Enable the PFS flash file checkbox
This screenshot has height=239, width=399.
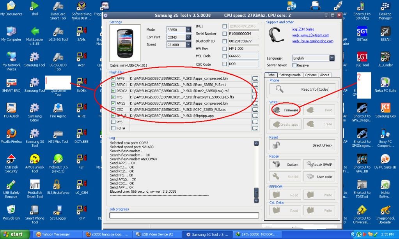point(113,122)
